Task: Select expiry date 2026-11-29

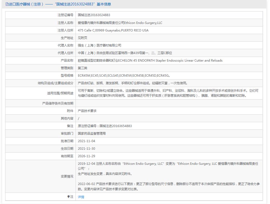Action: tap(86, 156)
